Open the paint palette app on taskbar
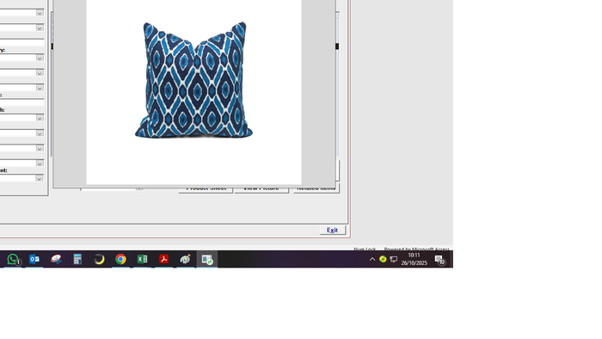The width and height of the screenshot is (602, 339). tap(186, 260)
